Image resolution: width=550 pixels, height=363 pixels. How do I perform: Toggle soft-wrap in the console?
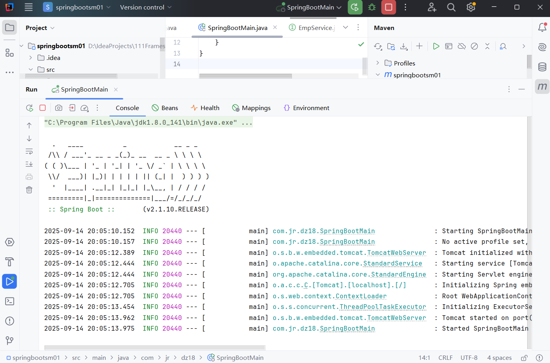[29, 152]
